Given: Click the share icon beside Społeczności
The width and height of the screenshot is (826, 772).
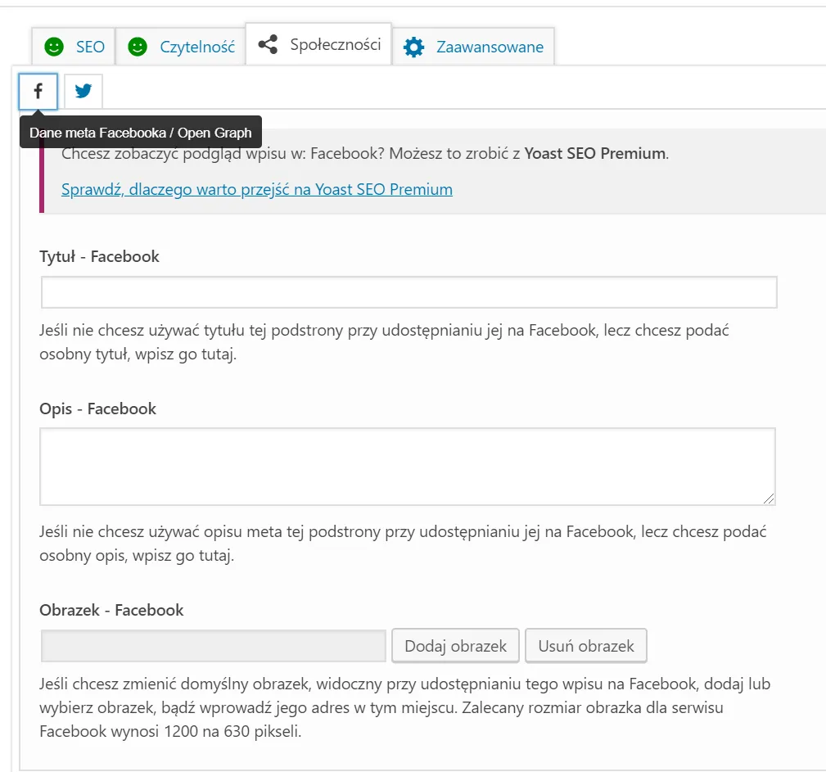Looking at the screenshot, I should tap(268, 45).
